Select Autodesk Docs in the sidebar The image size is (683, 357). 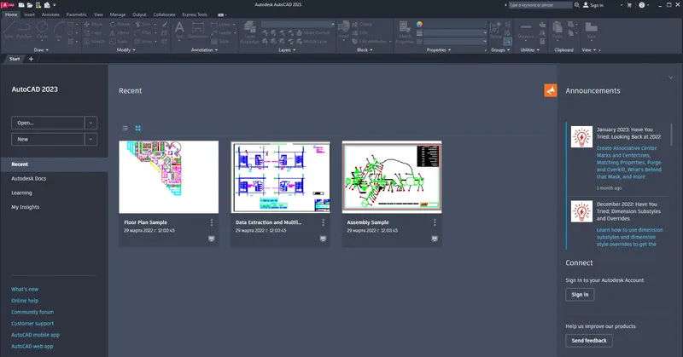click(x=29, y=179)
